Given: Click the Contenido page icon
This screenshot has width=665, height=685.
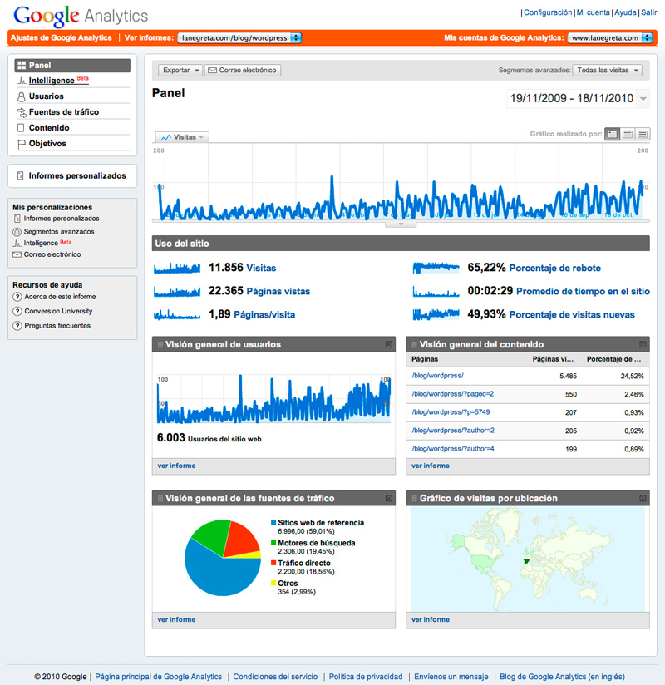Looking at the screenshot, I should (21, 128).
